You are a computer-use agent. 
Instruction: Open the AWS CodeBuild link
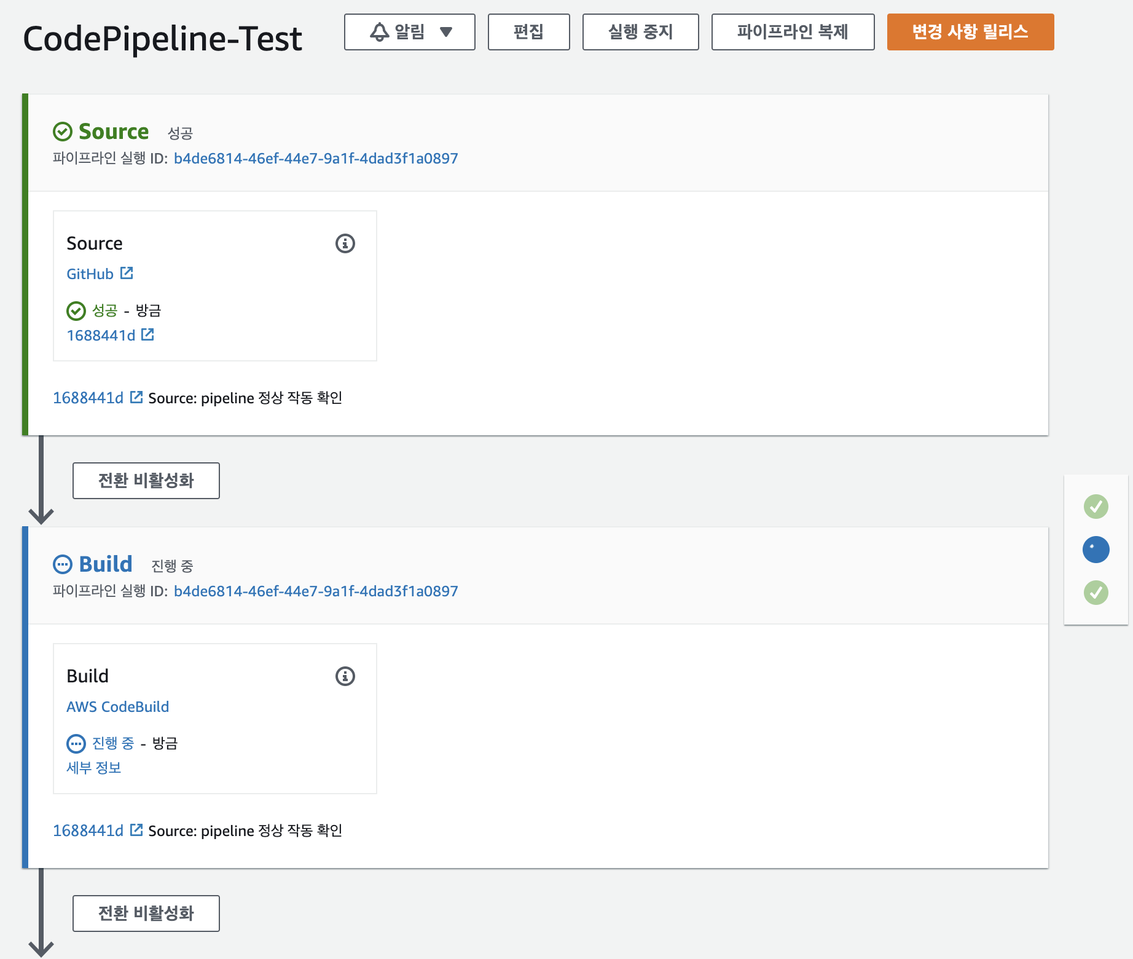coord(117,707)
